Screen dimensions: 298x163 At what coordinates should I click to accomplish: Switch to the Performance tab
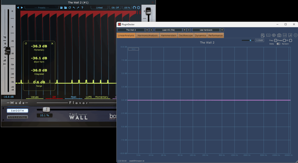point(216,35)
